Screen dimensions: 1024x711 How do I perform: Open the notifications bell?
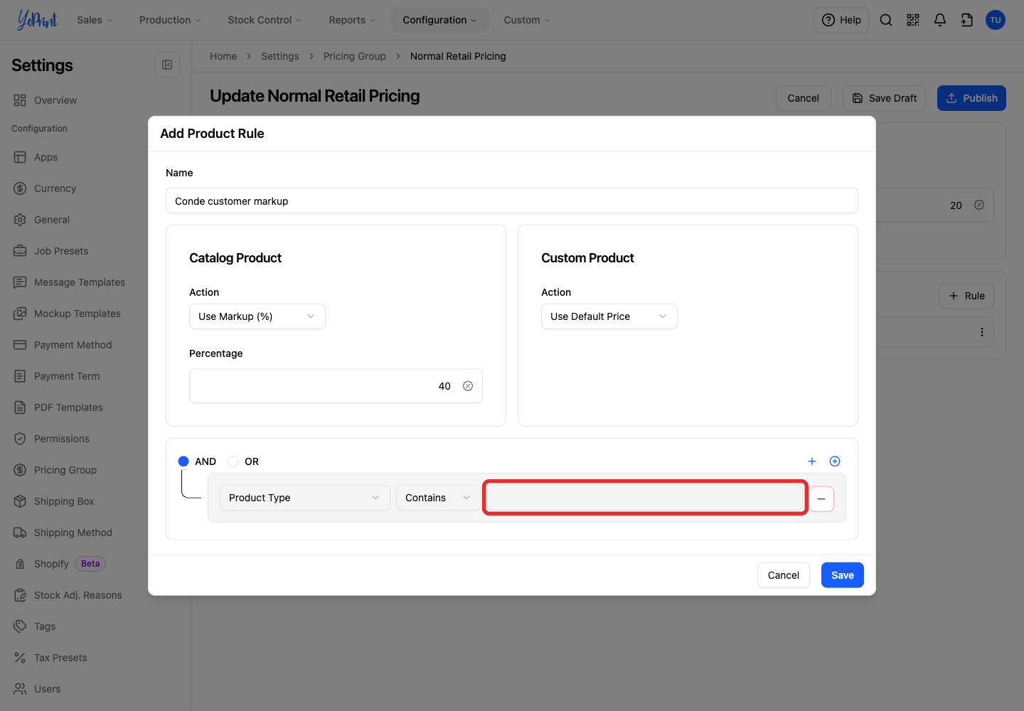940,20
